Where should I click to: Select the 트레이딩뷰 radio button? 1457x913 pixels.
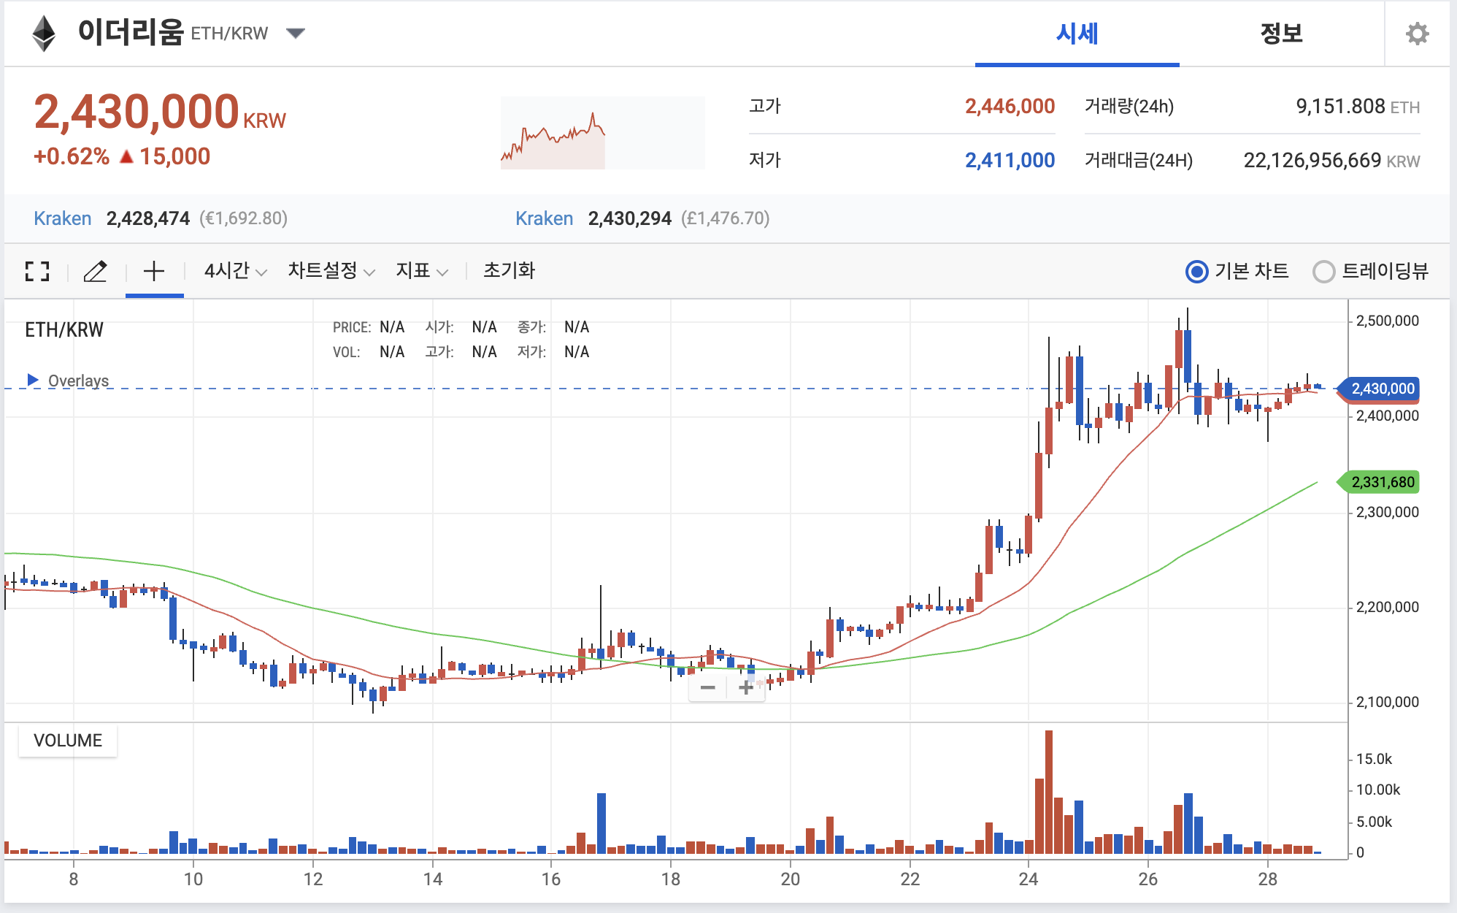pyautogui.click(x=1323, y=272)
